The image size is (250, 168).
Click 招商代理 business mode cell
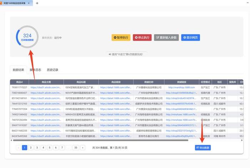click(x=205, y=93)
